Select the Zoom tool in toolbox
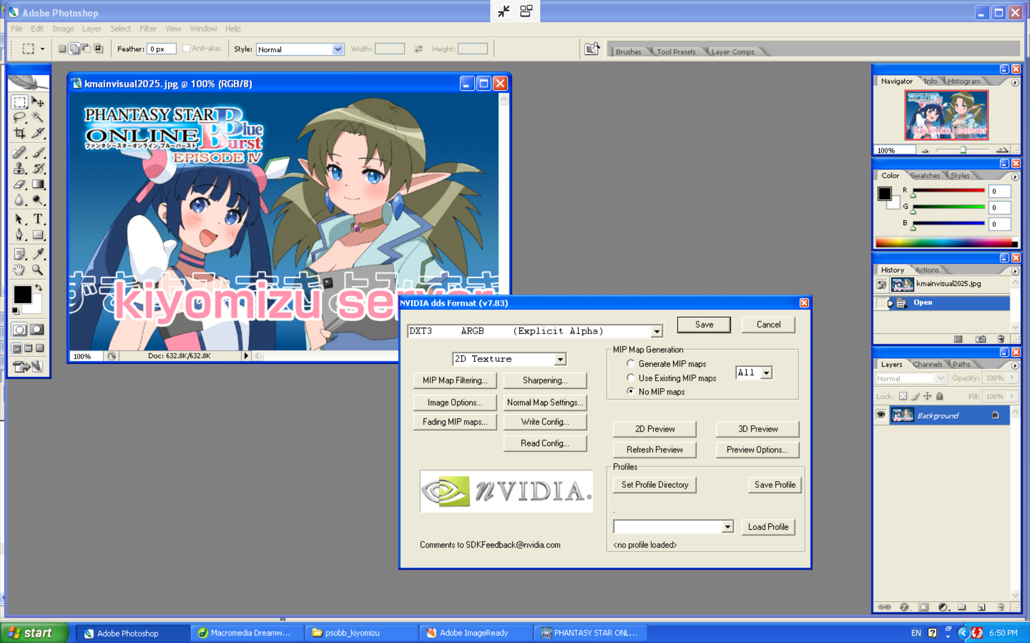This screenshot has height=643, width=1030. (38, 270)
